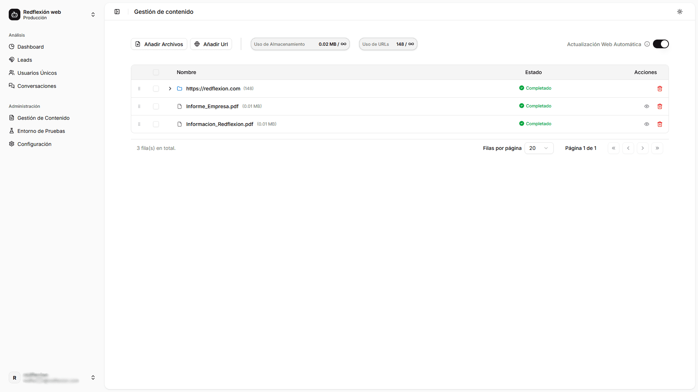
Task: Open Leads in the sidebar
Action: [x=25, y=60]
